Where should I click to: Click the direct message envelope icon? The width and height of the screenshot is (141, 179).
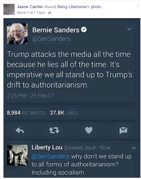[123, 130]
